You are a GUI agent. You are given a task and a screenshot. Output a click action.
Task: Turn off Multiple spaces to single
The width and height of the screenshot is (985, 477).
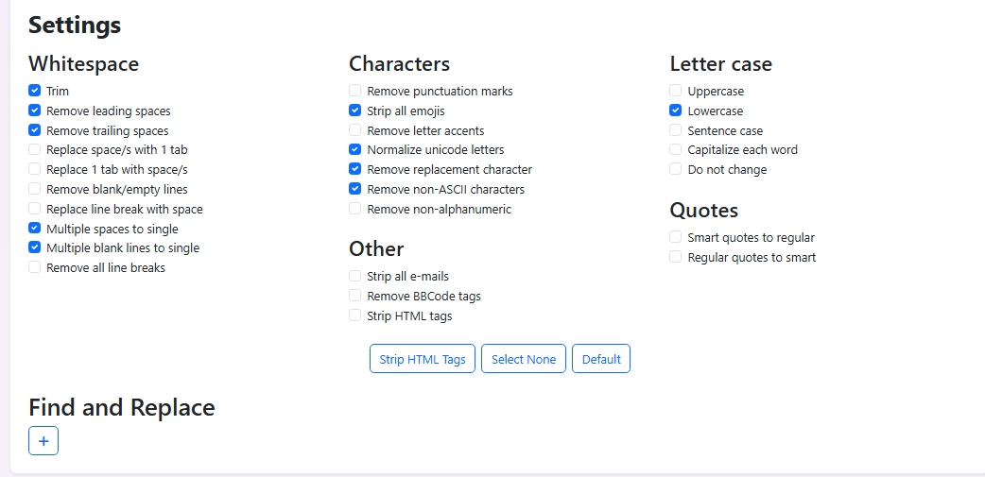[x=35, y=229]
